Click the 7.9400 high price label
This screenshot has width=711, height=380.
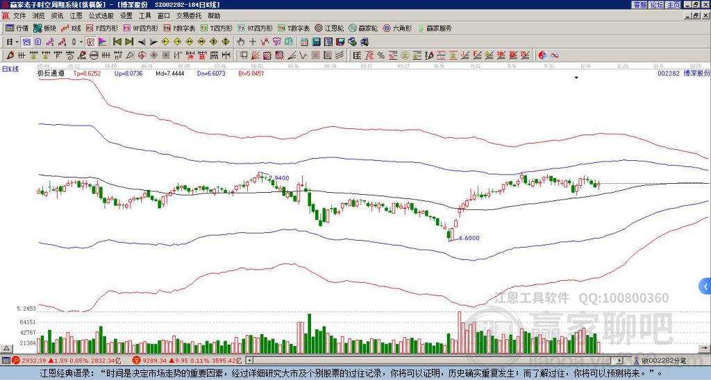(279, 178)
